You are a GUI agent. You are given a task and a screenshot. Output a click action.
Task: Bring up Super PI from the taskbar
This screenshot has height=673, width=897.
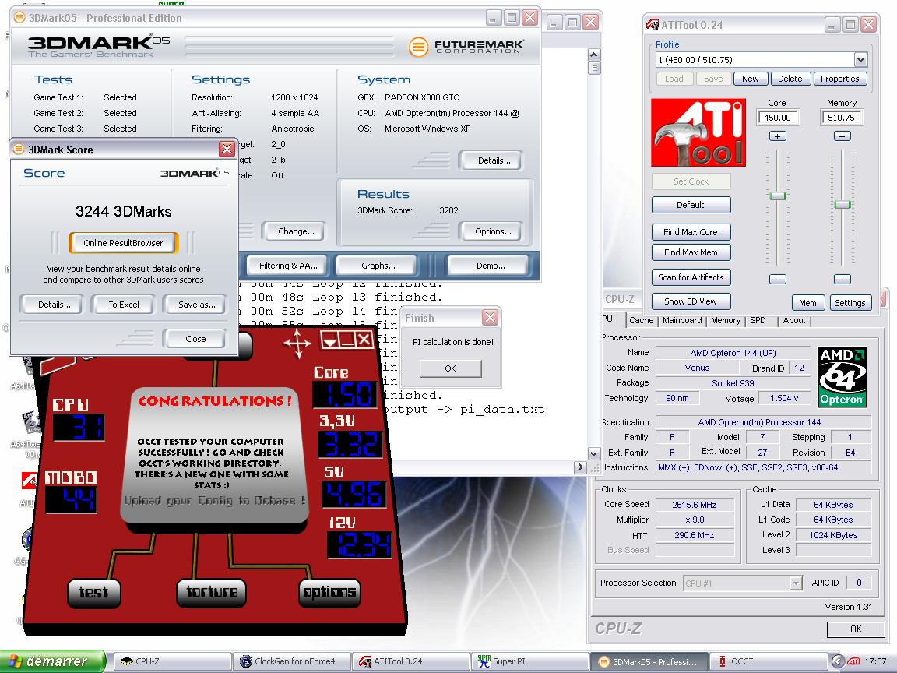pos(529,661)
